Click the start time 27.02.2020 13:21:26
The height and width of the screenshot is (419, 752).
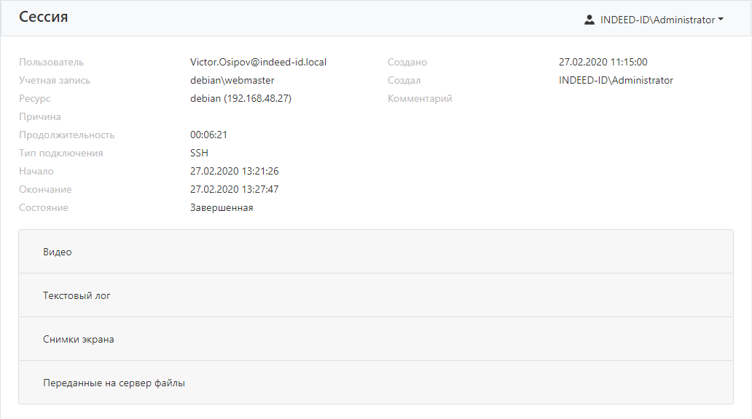234,172
